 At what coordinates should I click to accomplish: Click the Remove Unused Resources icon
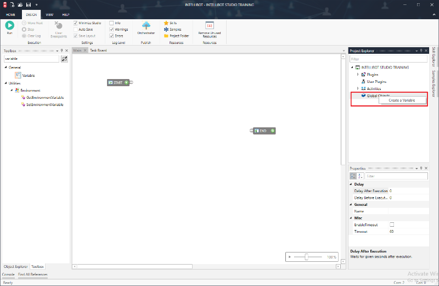click(209, 25)
